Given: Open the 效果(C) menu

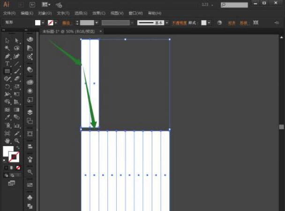Looking at the screenshot, I should point(99,13).
